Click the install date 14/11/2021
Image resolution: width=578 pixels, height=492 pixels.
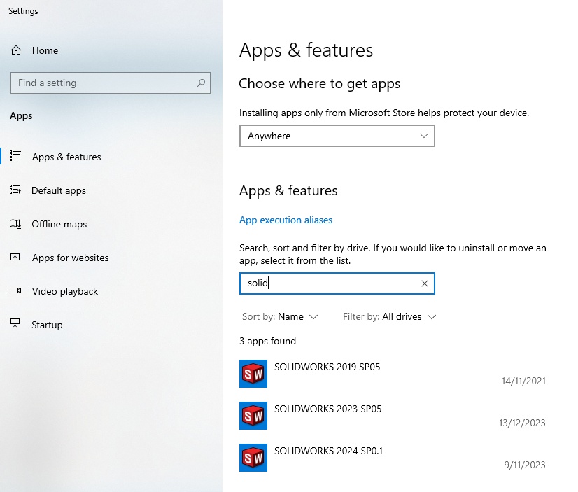click(523, 381)
